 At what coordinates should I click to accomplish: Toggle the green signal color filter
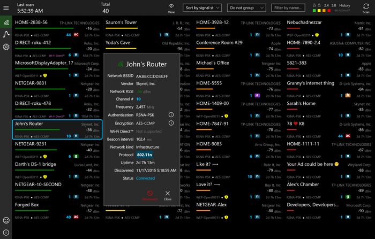(x=313, y=11)
